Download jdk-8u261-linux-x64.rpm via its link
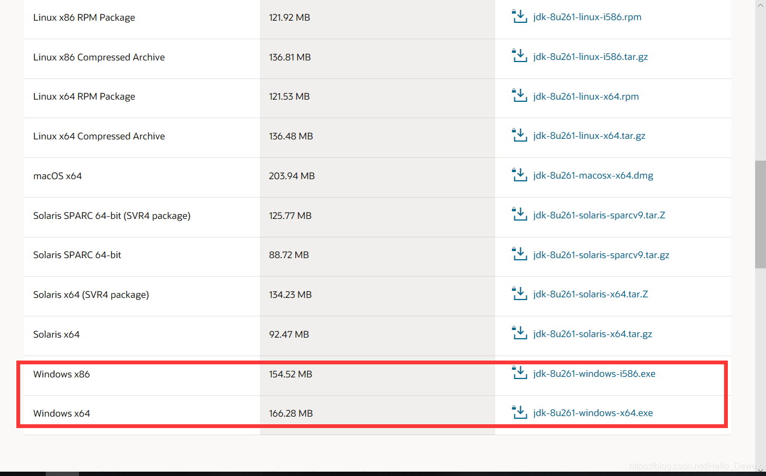766x476 pixels. pos(586,96)
